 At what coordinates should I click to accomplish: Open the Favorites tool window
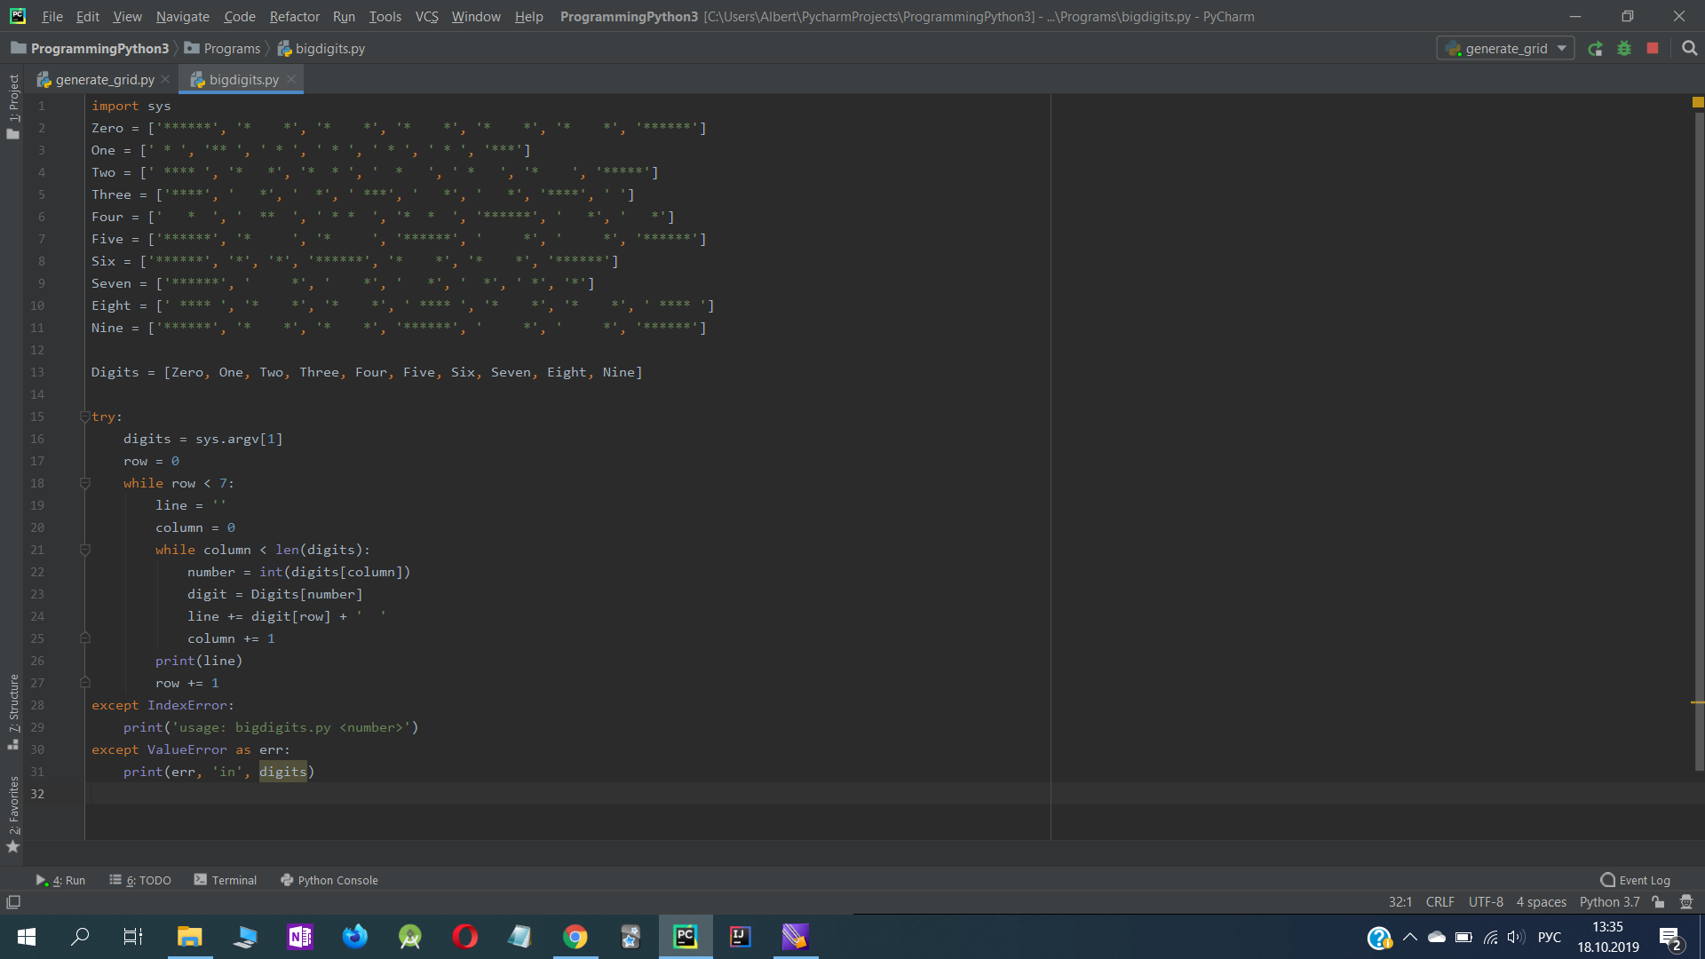pos(12,814)
